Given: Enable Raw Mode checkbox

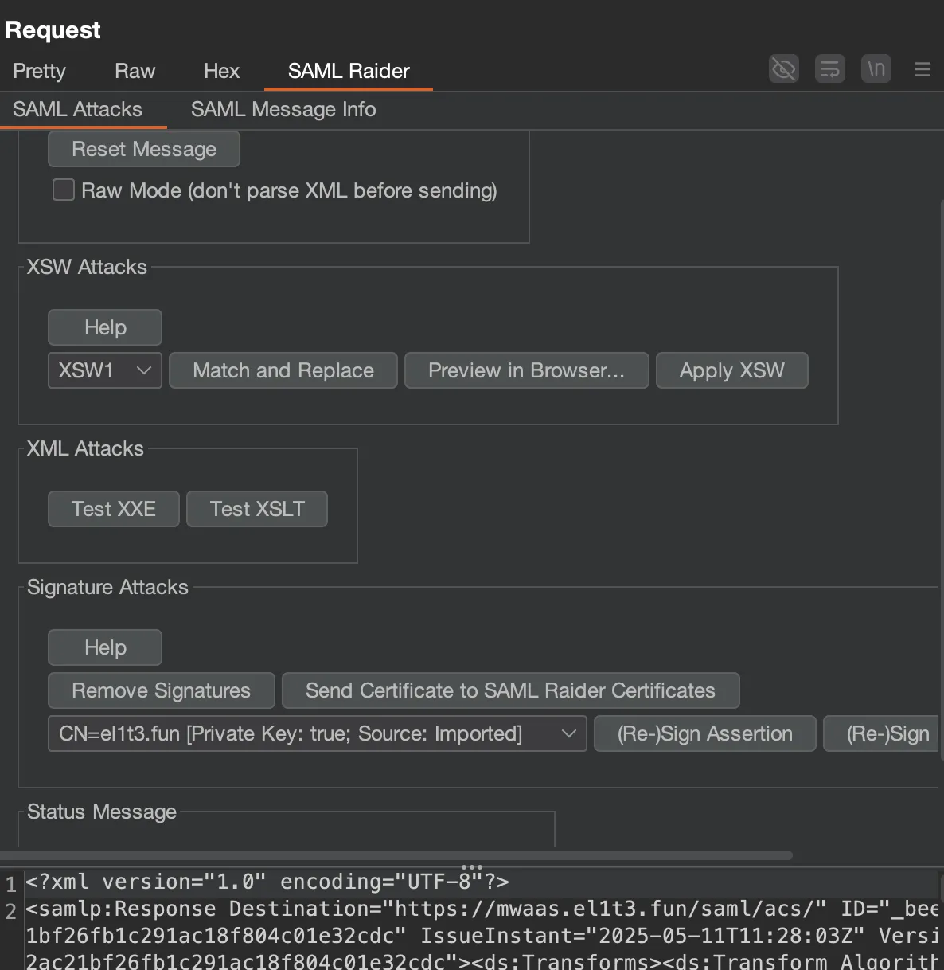Looking at the screenshot, I should pos(64,190).
